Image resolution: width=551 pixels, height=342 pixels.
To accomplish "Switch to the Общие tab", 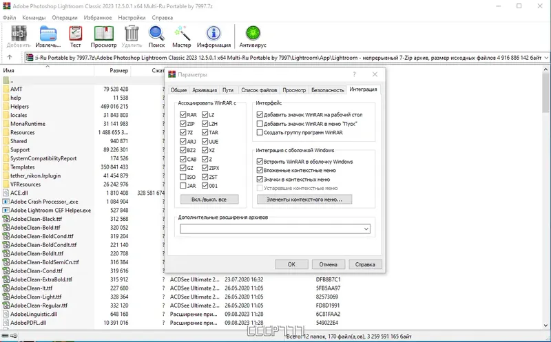I will 178,90.
